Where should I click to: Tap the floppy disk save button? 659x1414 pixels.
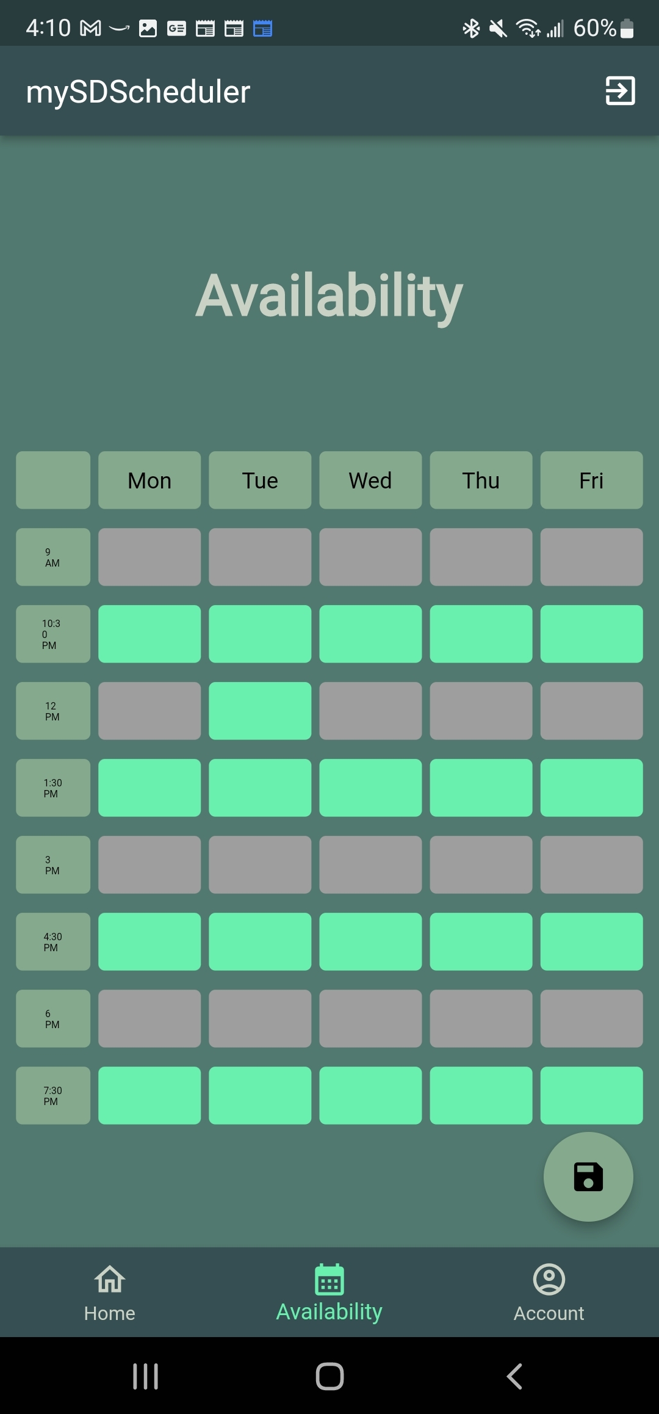[x=588, y=1177]
